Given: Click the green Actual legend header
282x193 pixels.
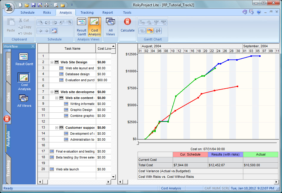Looking at the screenshot, I should coord(261,154).
